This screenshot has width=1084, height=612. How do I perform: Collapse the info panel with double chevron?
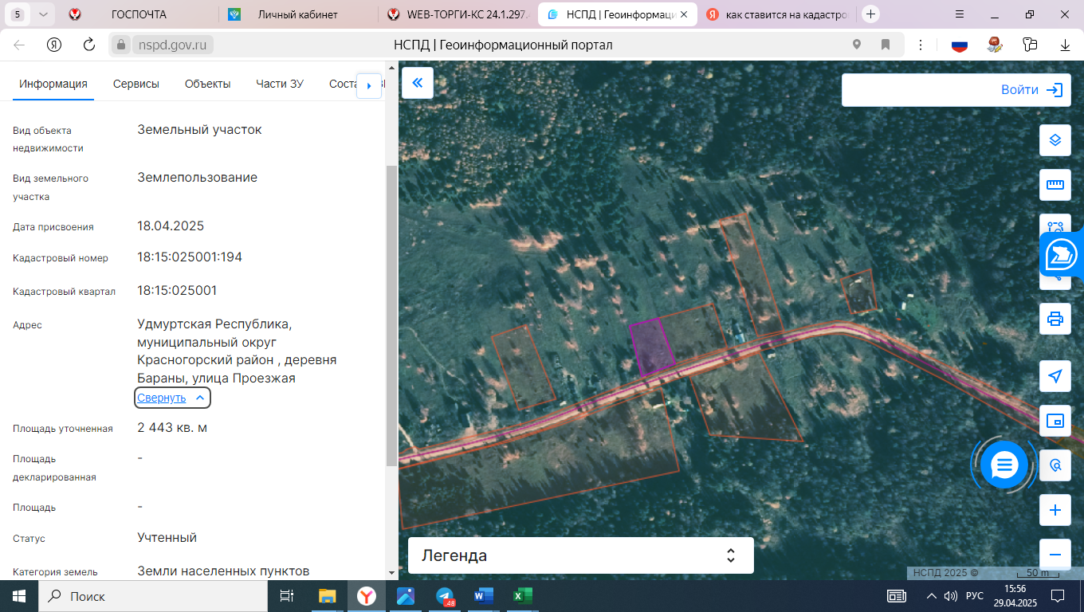[x=417, y=83]
